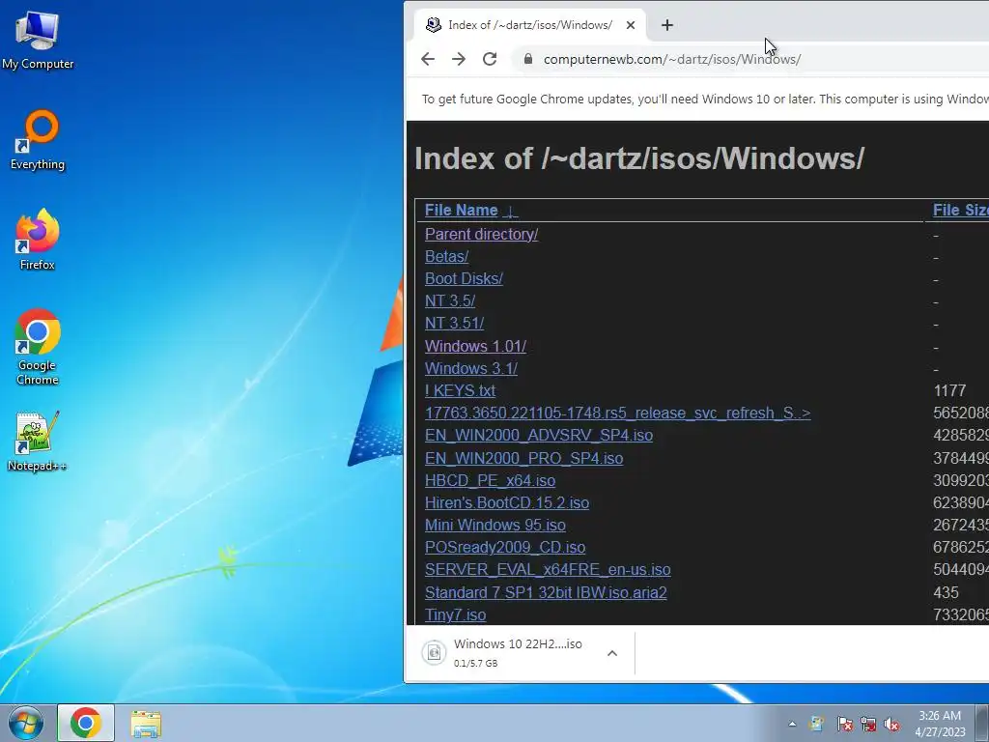
Task: Select Chrome in the taskbar
Action: coord(86,723)
